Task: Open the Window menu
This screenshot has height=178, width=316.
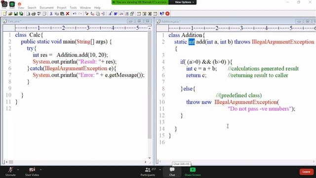Action: [x=85, y=8]
